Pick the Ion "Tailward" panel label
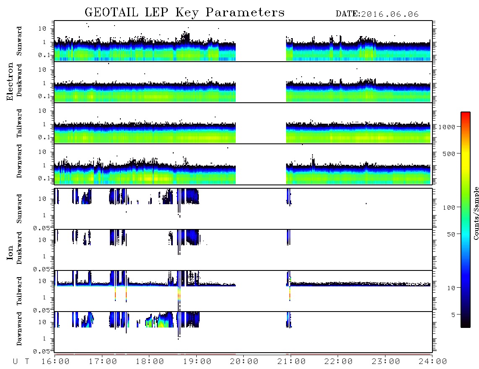This screenshot has width=479, height=369. 19,291
